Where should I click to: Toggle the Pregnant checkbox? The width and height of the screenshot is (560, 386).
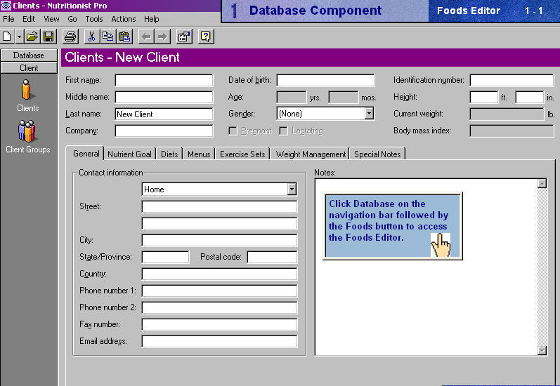point(233,131)
